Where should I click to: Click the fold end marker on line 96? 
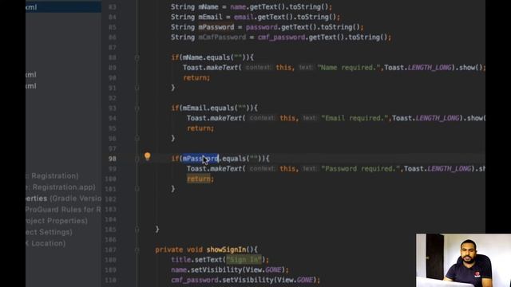137,138
